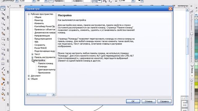The height and width of the screenshot is (111, 198).
Task: Open the Десятичная style dropdown
Action: (17, 1)
